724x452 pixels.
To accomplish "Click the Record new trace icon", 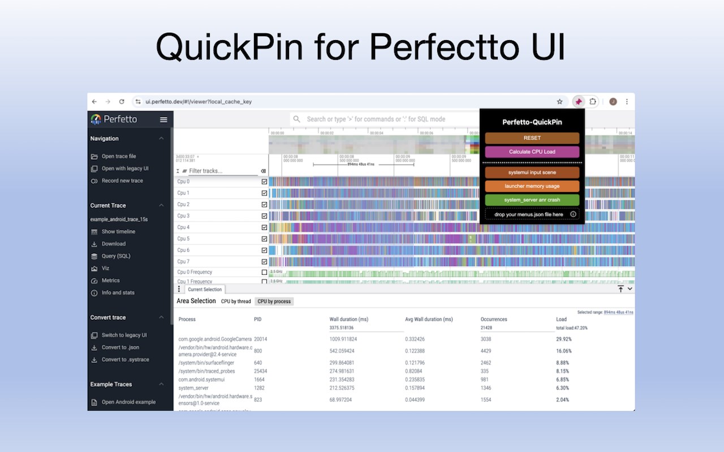I will point(94,181).
